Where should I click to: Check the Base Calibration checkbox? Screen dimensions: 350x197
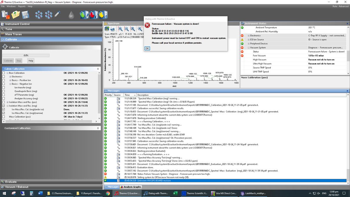pyautogui.click(x=3, y=73)
